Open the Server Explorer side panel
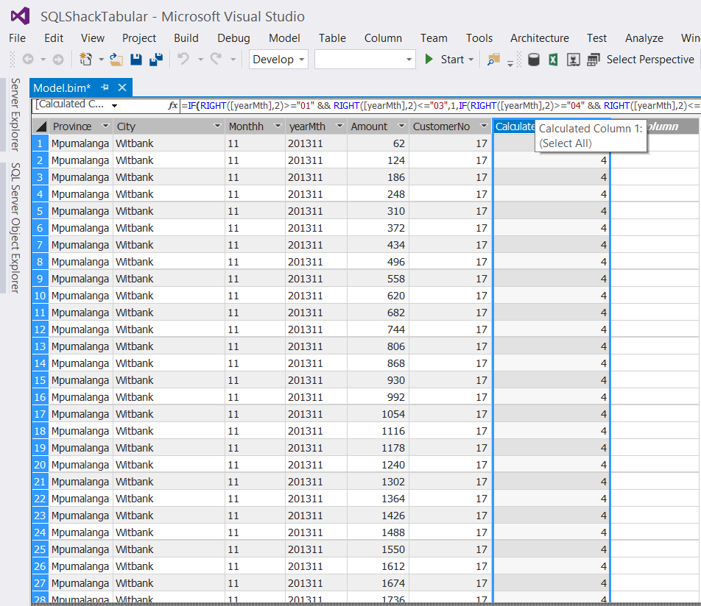The width and height of the screenshot is (701, 606). 15,114
